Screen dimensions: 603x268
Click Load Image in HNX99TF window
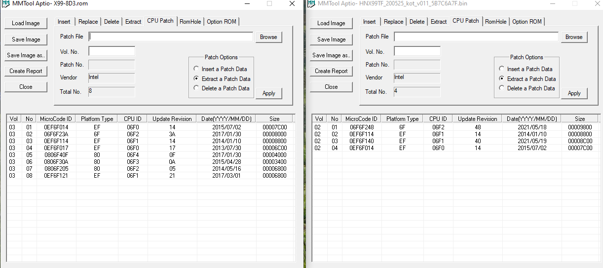point(331,23)
